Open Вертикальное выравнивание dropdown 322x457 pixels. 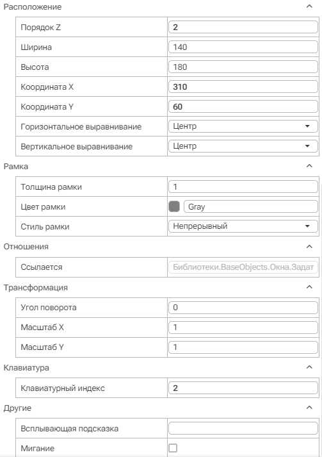click(243, 146)
